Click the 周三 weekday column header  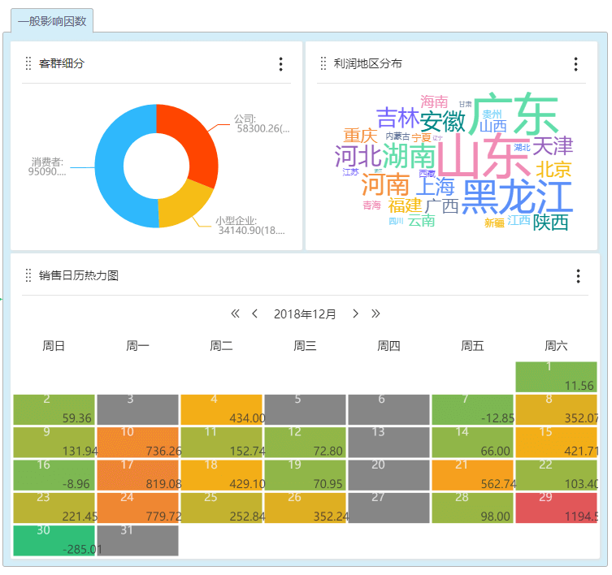click(x=305, y=346)
